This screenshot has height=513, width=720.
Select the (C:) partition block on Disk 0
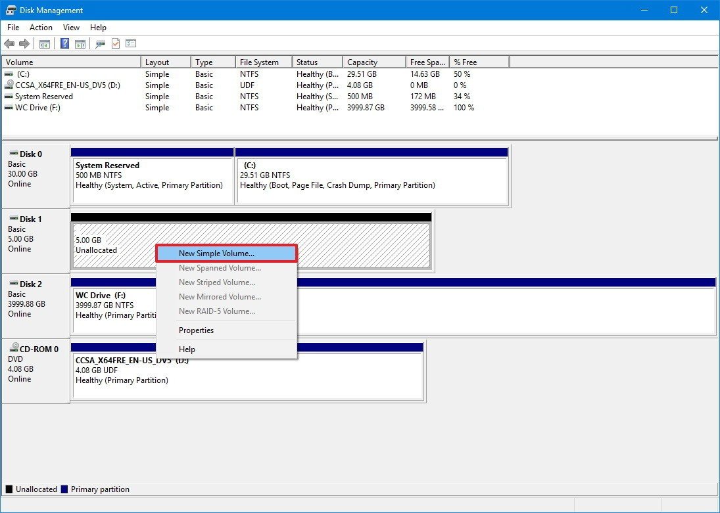(x=372, y=176)
